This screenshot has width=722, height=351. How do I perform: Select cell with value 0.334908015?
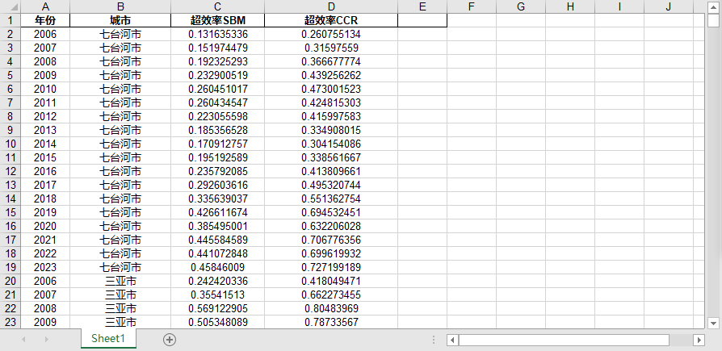point(331,130)
